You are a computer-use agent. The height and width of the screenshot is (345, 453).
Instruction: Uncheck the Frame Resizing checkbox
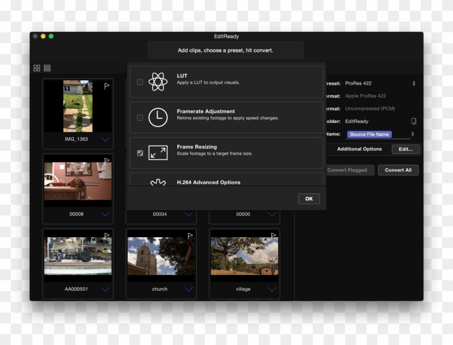pos(140,153)
